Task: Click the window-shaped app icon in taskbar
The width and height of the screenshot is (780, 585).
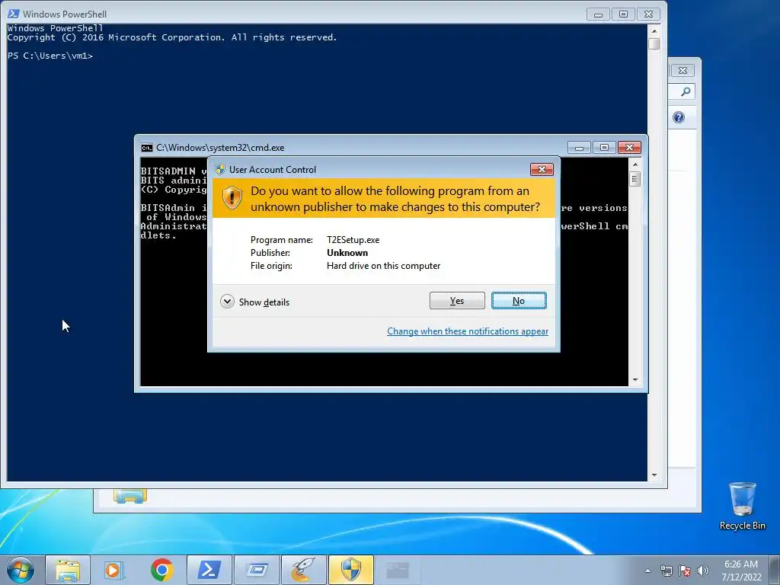Action: point(256,570)
